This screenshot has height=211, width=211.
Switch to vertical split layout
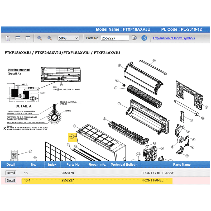point(28,38)
